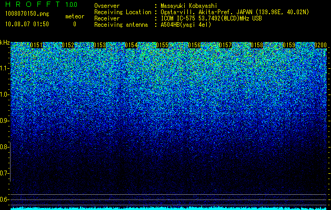Viewport: 331px width, 210px height.
Task: Click the 0158 time marker
Action: point(257,45)
